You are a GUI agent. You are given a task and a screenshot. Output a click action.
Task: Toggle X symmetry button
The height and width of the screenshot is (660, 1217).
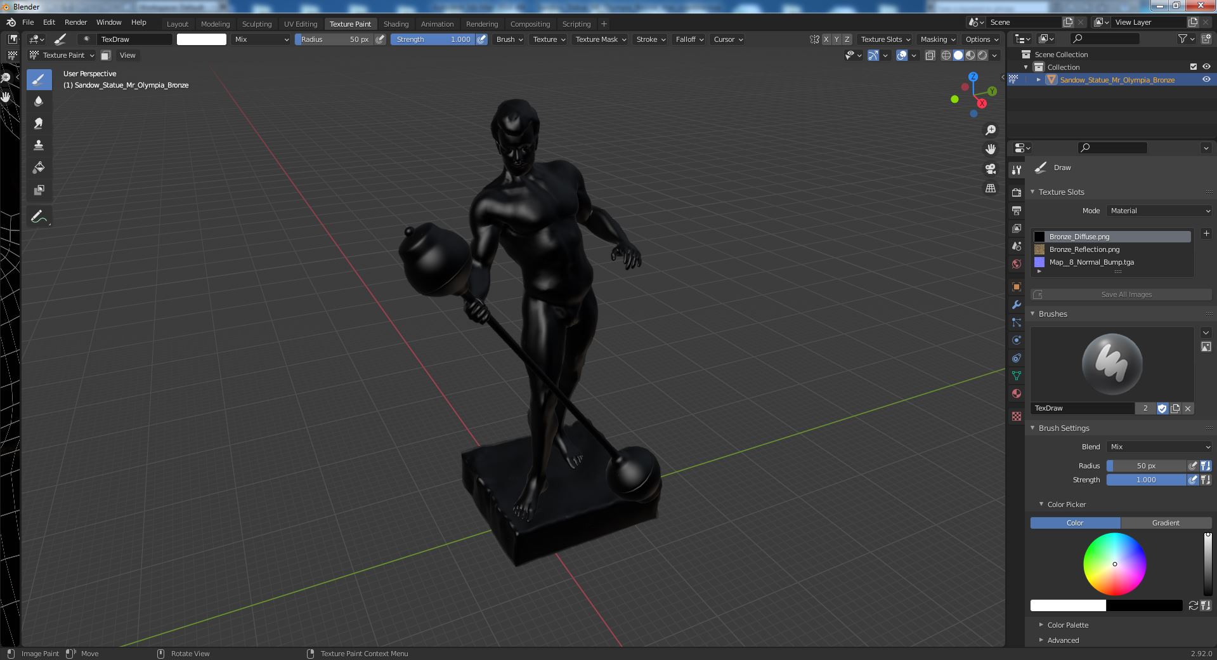tap(826, 39)
